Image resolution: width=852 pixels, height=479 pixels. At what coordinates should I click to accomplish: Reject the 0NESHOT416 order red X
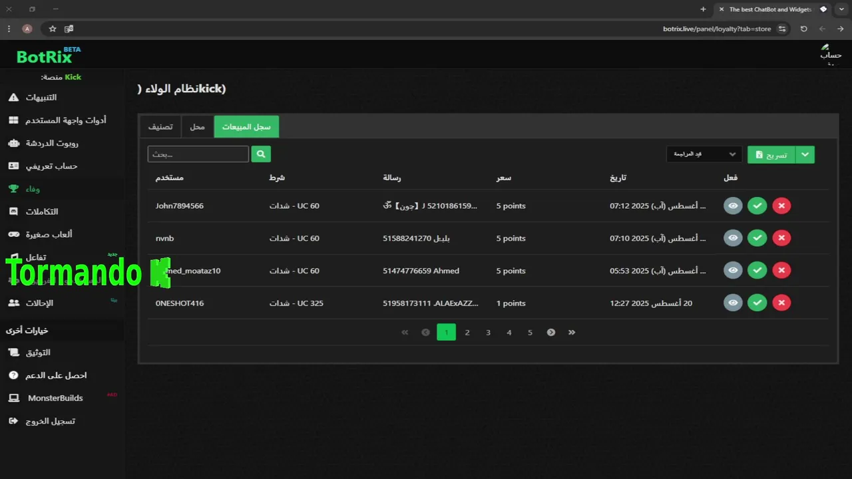click(x=781, y=303)
